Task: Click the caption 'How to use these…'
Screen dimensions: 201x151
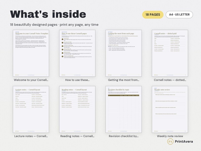Action: click(77, 80)
